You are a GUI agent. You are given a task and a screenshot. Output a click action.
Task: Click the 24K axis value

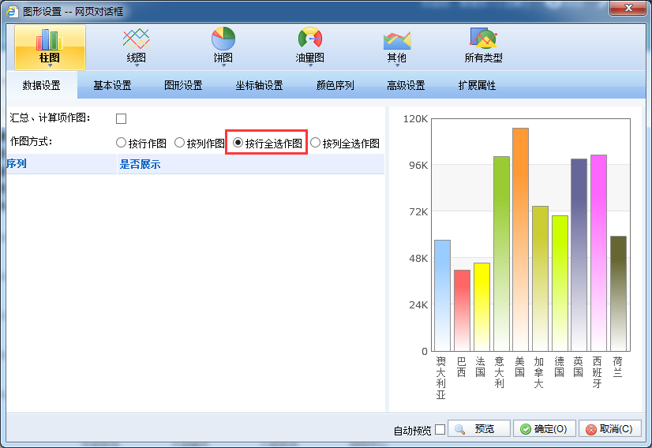tap(418, 305)
